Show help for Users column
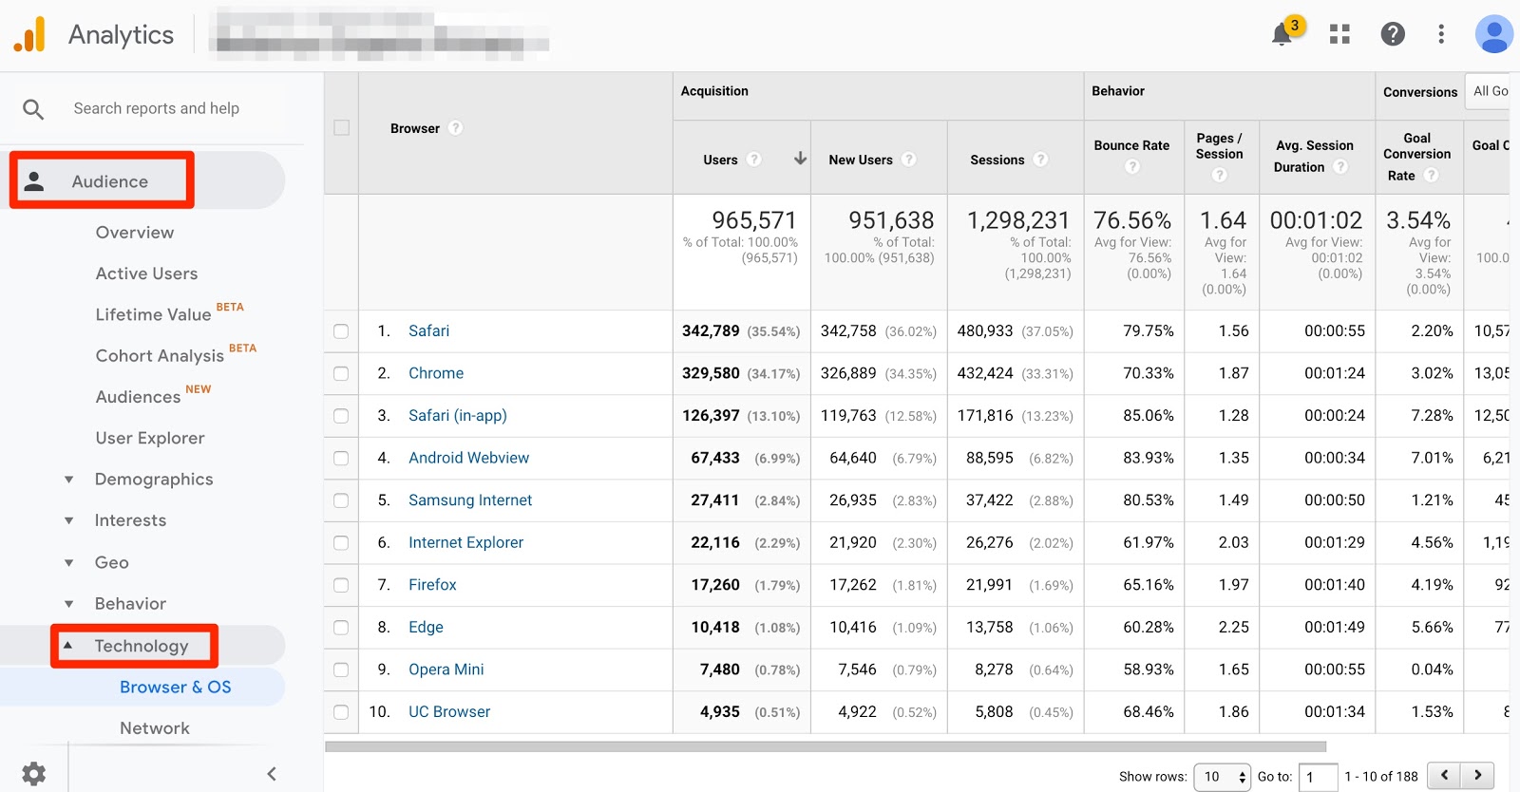Viewport: 1520px width, 792px height. (754, 160)
